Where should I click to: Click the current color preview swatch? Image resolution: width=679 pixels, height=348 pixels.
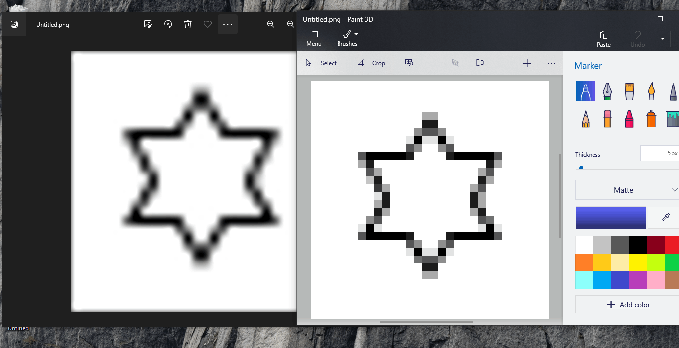point(611,218)
